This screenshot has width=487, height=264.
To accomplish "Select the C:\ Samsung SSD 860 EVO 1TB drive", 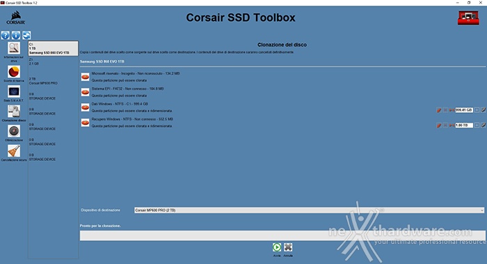I will [x=53, y=49].
